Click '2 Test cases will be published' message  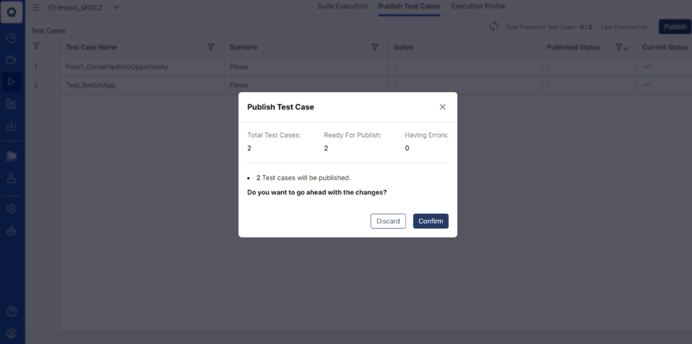pyautogui.click(x=304, y=178)
